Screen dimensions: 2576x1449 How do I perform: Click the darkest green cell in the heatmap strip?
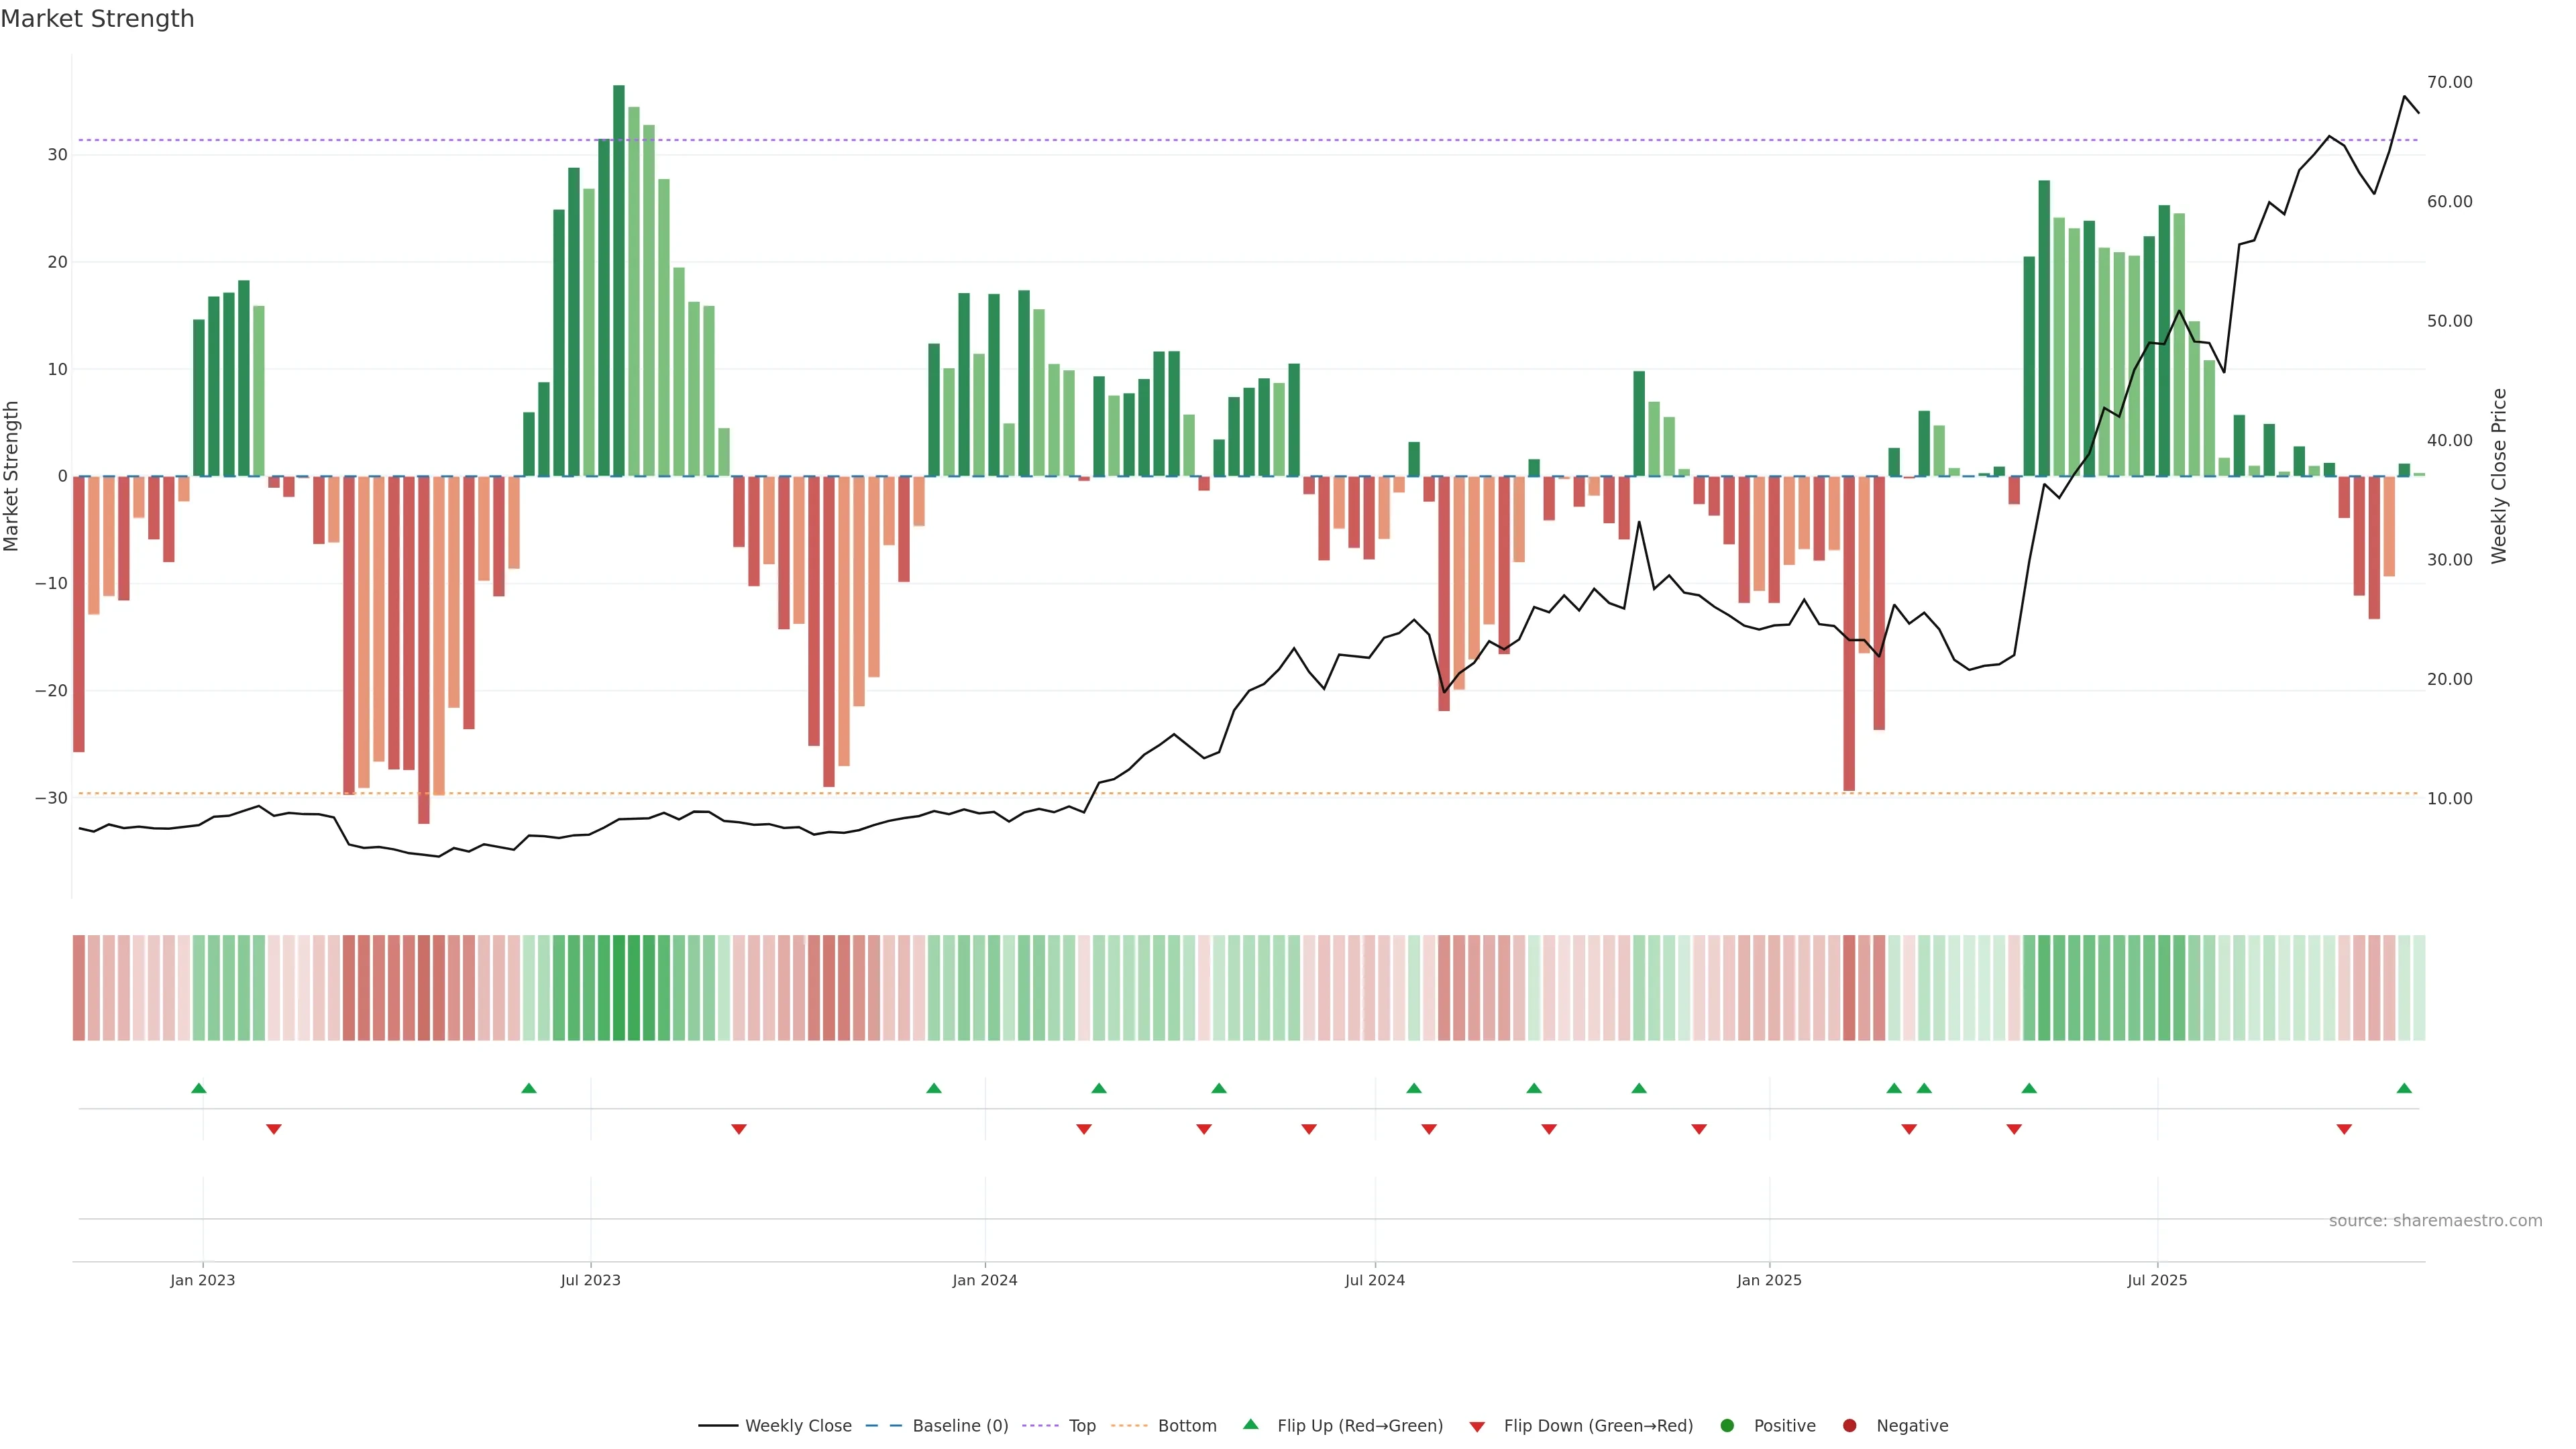(619, 988)
